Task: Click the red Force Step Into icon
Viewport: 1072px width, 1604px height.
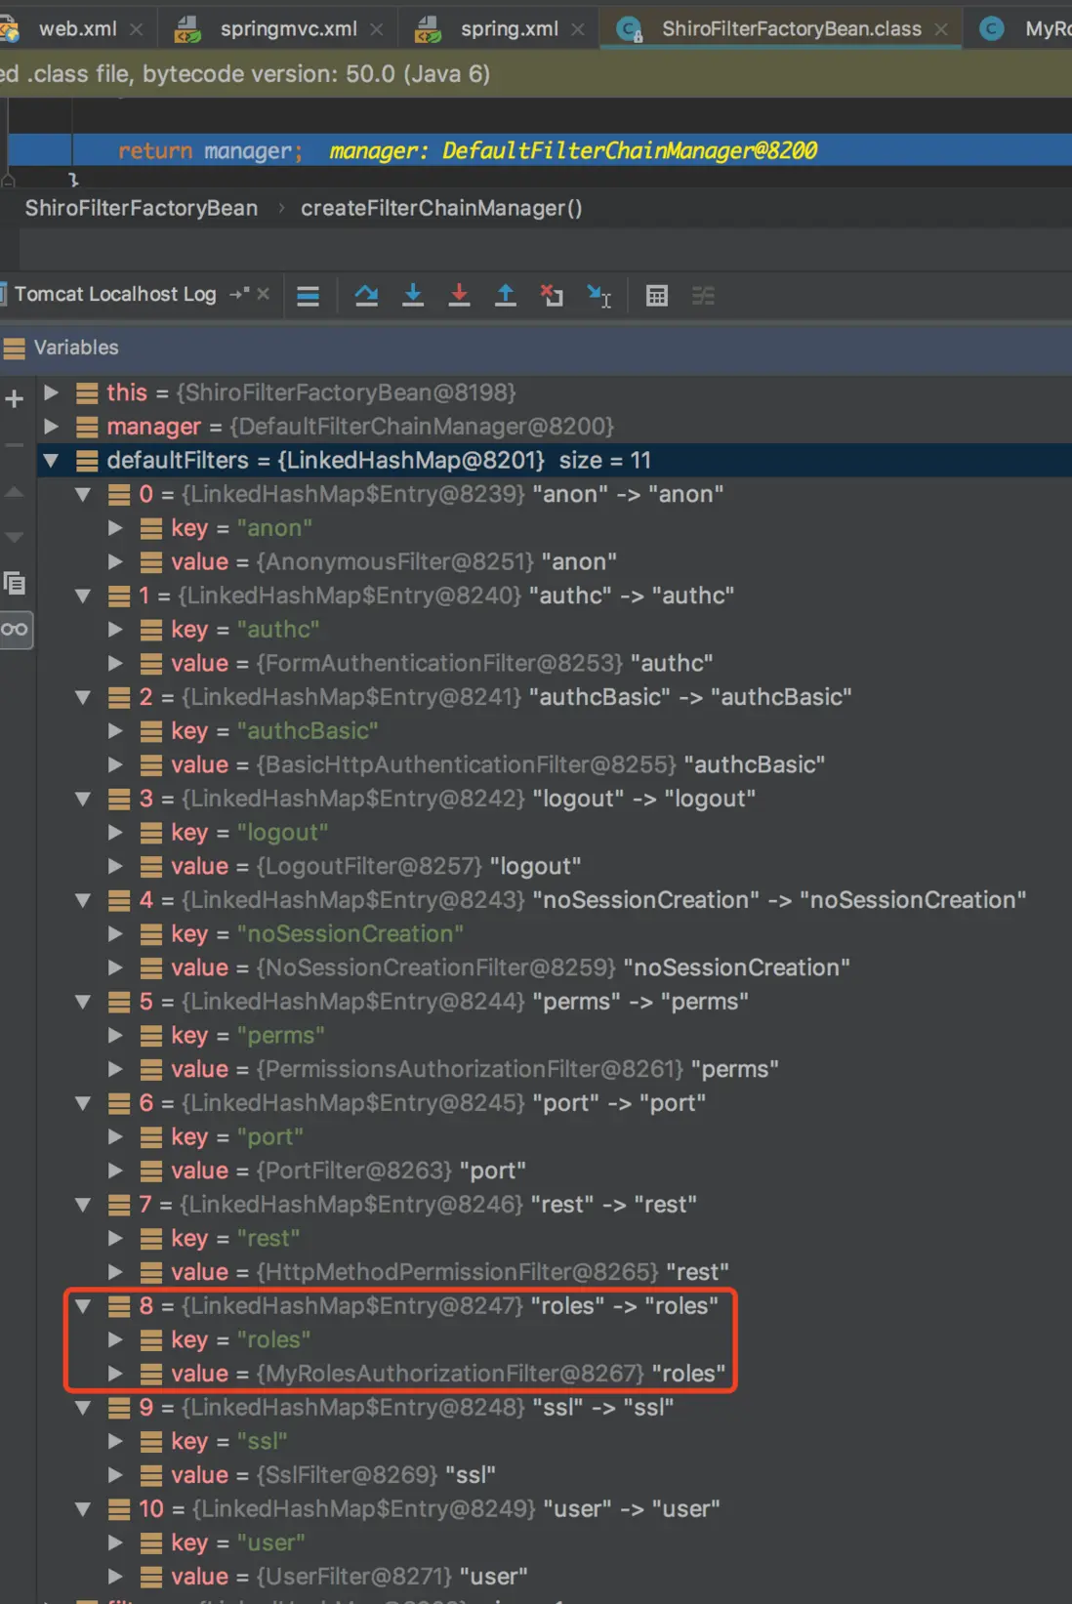Action: click(459, 296)
